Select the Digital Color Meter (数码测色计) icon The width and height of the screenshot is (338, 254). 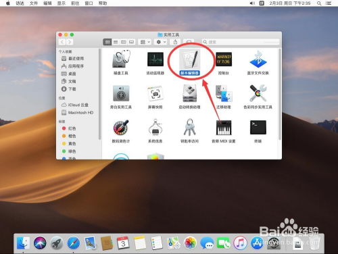coord(121,128)
